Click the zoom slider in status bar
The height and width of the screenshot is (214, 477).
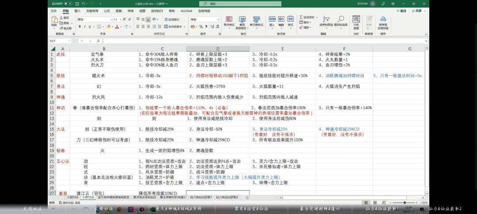pos(404,203)
